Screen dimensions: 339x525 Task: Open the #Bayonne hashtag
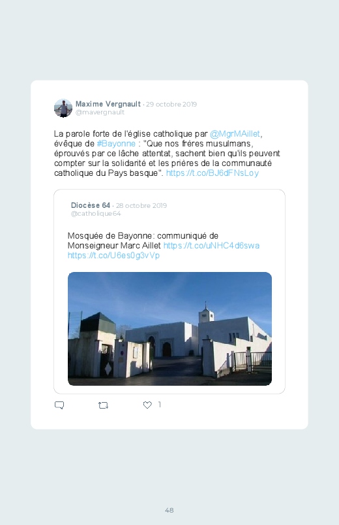click(x=116, y=144)
